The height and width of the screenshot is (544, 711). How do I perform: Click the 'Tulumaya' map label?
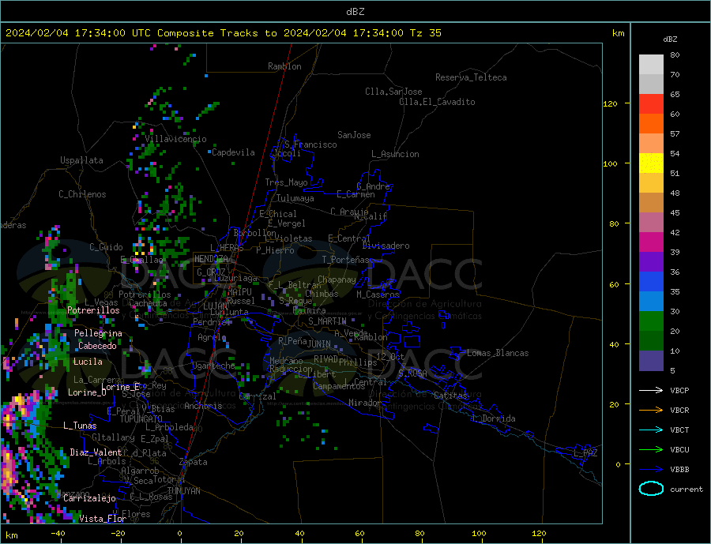pos(295,198)
